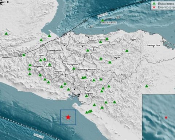
Task: Select the Olancho department label
Action: (x=116, y=57)
